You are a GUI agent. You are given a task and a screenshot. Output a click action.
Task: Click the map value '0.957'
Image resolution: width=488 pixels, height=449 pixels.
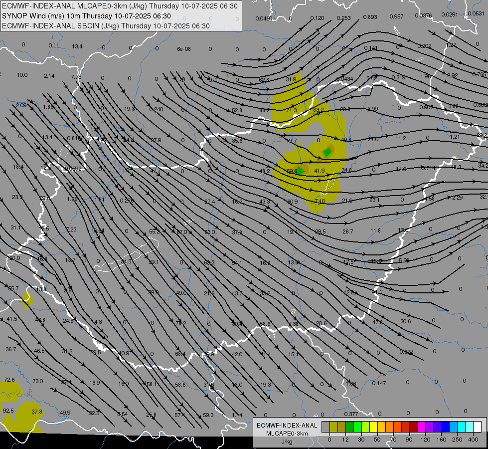click(396, 16)
